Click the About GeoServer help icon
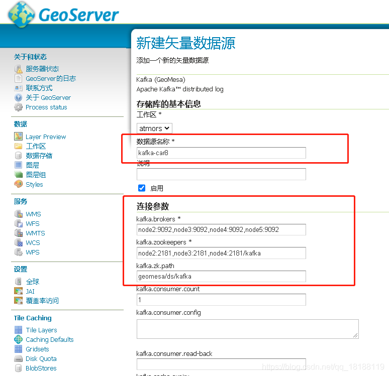 pyautogui.click(x=19, y=97)
